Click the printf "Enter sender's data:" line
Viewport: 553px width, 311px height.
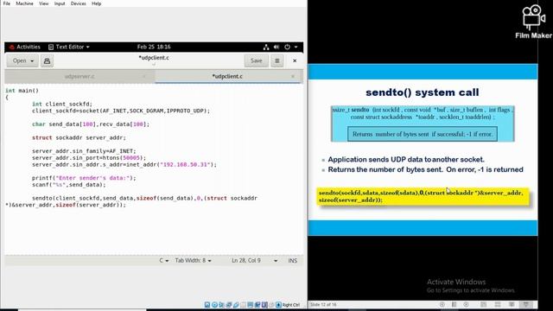pos(84,178)
